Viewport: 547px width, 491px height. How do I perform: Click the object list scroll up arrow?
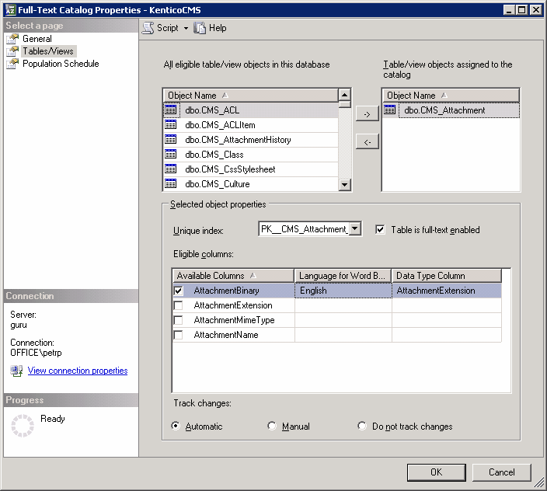344,95
